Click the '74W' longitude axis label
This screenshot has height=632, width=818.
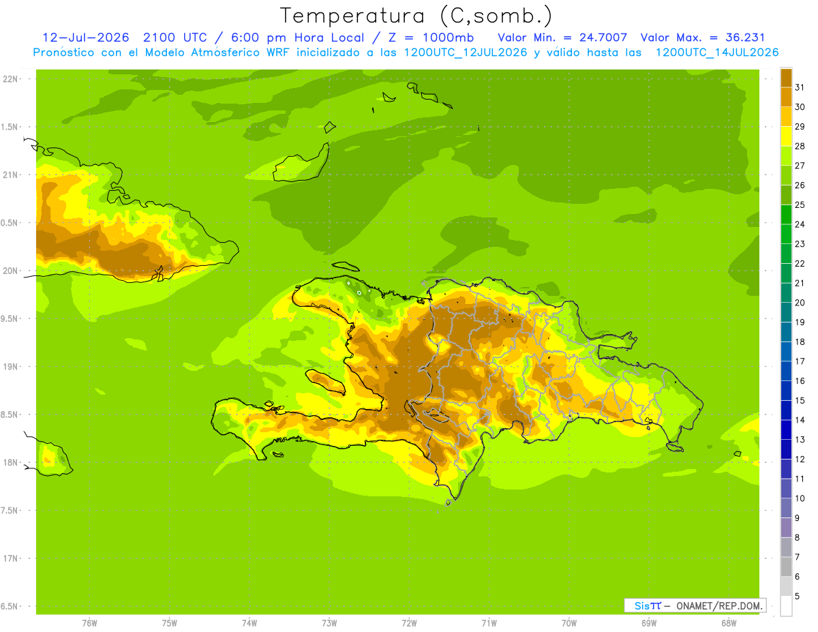click(249, 622)
